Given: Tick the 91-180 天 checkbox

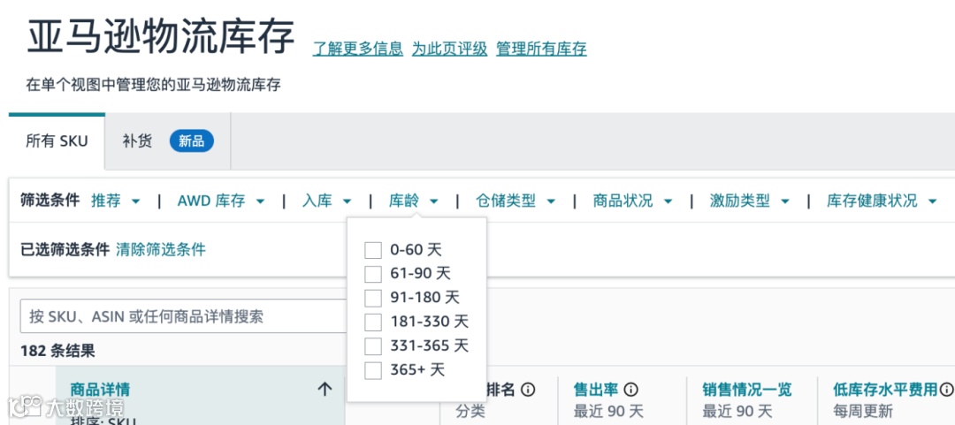Looking at the screenshot, I should click(x=373, y=299).
